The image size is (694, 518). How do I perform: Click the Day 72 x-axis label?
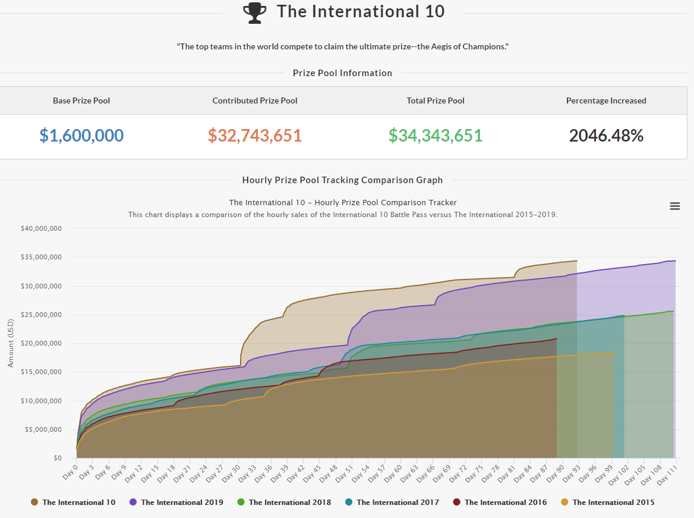pos(457,473)
